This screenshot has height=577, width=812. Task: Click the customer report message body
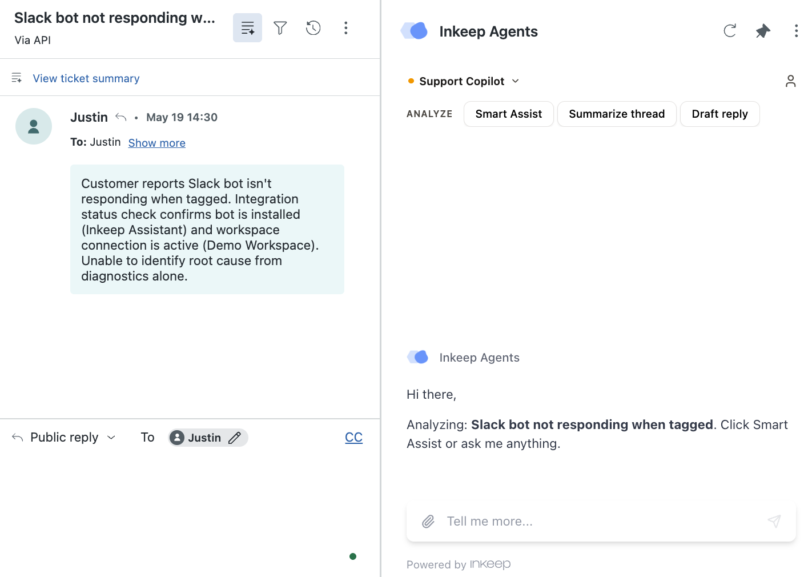pos(207,230)
